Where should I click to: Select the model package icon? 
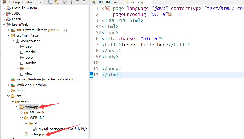coord(22,52)
